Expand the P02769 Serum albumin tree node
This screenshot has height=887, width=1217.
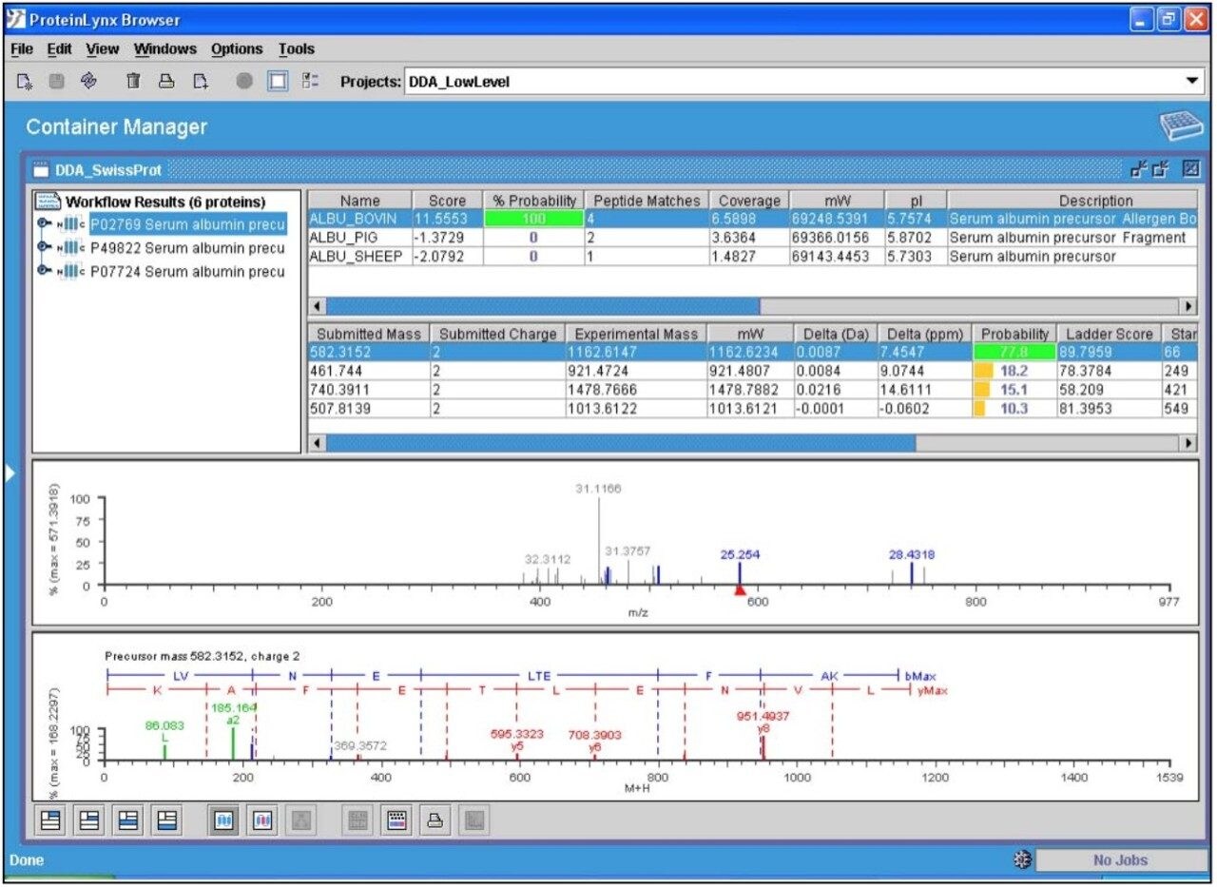(x=44, y=225)
